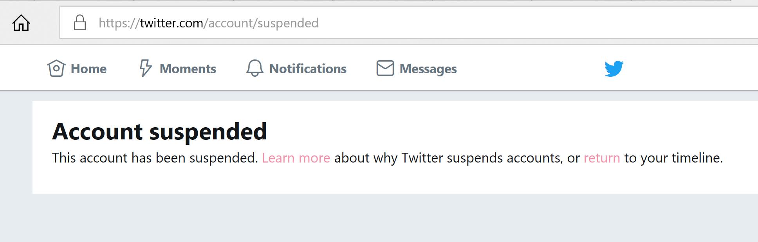Click the "This account has been suspended." sentence
This screenshot has width=758, height=242.
pyautogui.click(x=155, y=158)
